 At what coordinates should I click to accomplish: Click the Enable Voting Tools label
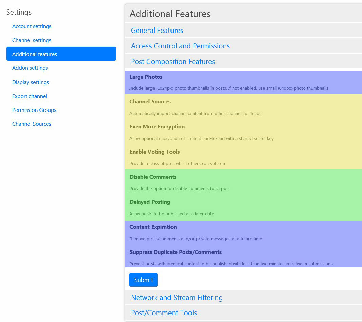point(155,152)
